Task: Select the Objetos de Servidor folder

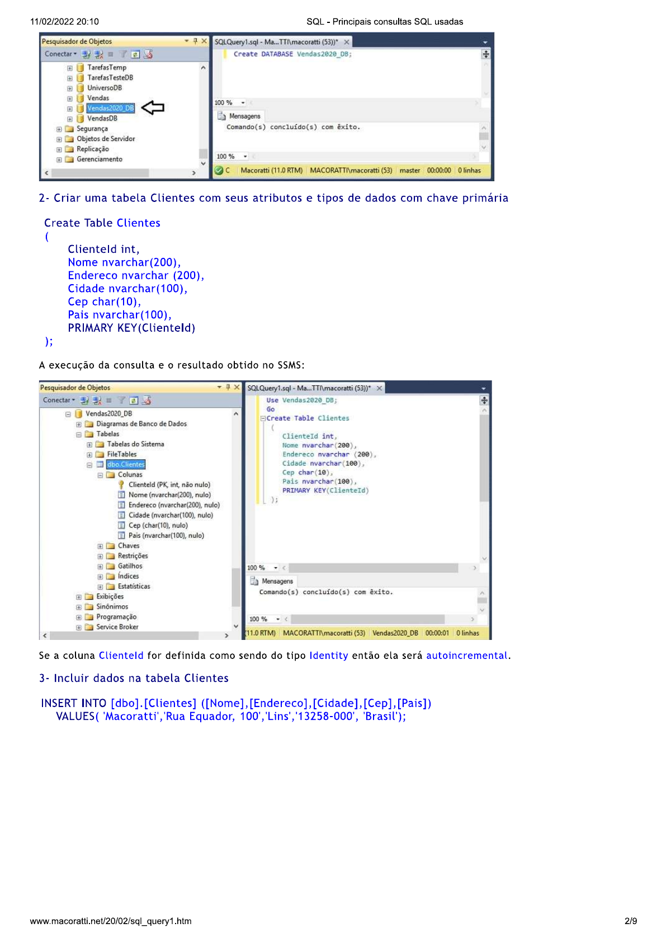Action: tap(106, 139)
